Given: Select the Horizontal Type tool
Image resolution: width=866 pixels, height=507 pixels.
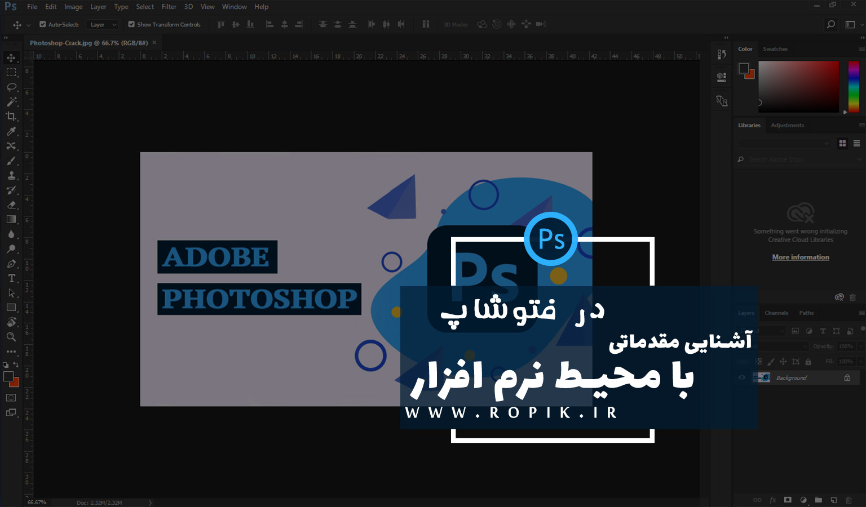Looking at the screenshot, I should (x=11, y=278).
